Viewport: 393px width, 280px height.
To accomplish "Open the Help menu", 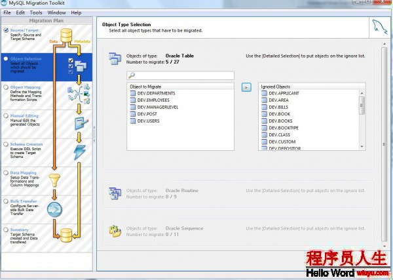I will 76,12.
